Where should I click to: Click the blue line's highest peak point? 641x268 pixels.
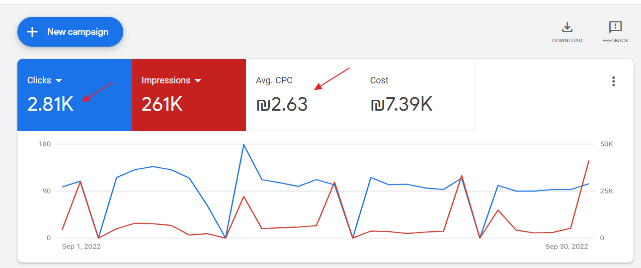tap(243, 144)
